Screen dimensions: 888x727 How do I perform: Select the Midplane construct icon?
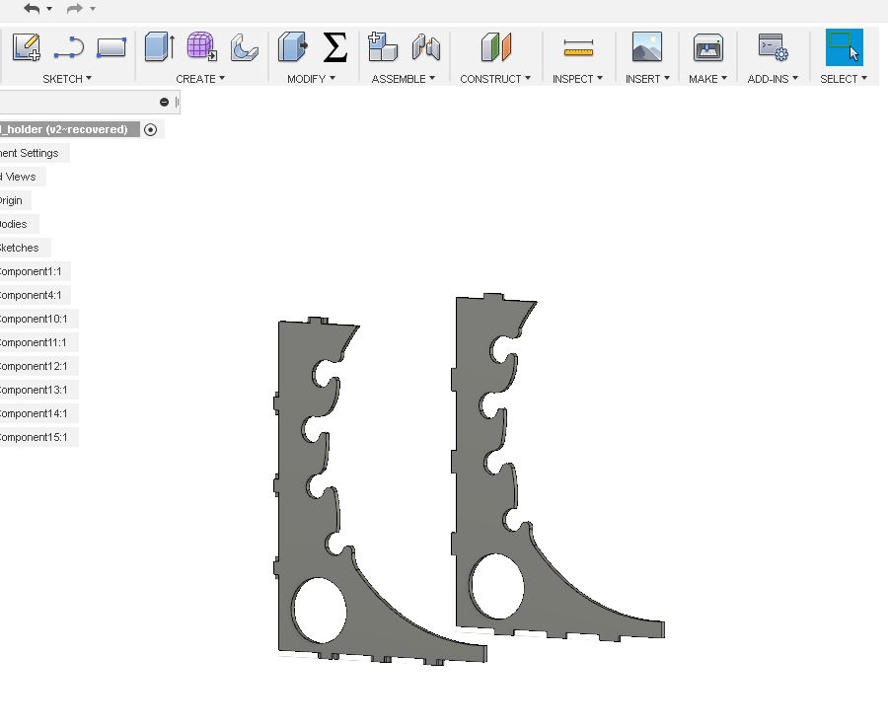[x=496, y=47]
